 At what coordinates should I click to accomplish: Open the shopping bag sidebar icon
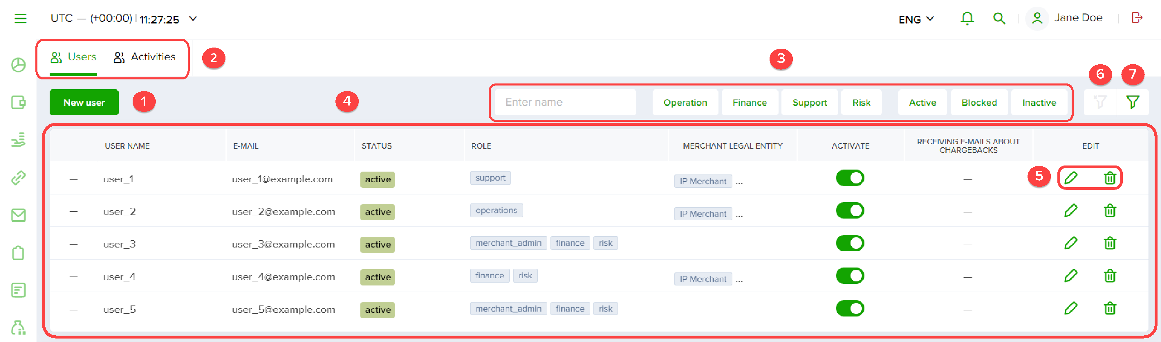point(19,252)
